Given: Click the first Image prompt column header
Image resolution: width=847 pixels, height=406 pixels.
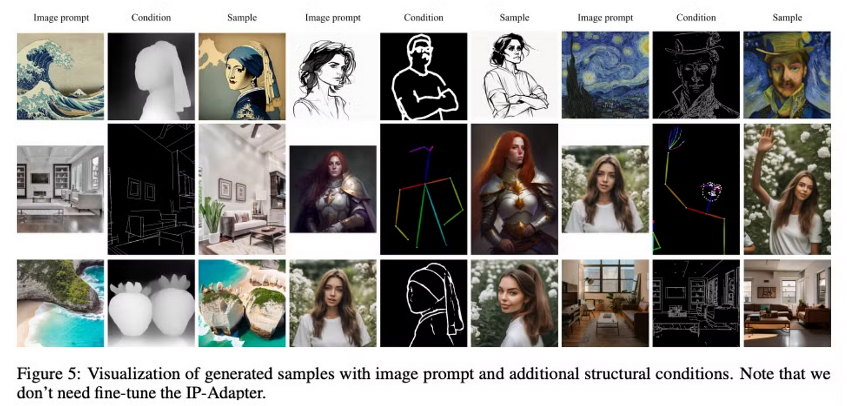Looking at the screenshot, I should (61, 18).
